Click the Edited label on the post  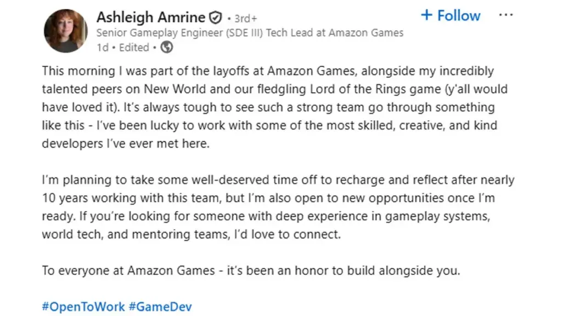[x=134, y=48]
